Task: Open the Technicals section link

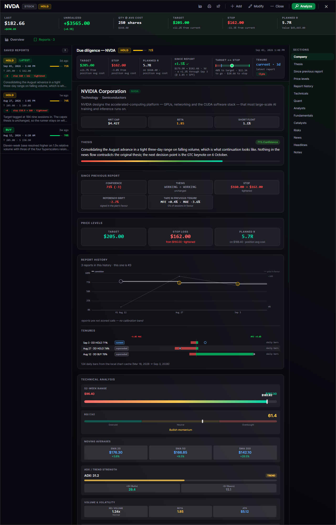Action: pyautogui.click(x=312, y=93)
